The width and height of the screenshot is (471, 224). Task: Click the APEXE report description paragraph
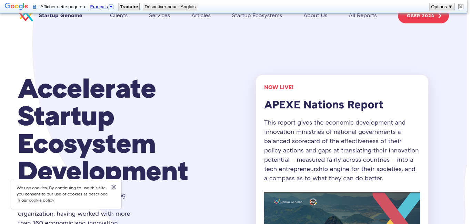coord(342,150)
